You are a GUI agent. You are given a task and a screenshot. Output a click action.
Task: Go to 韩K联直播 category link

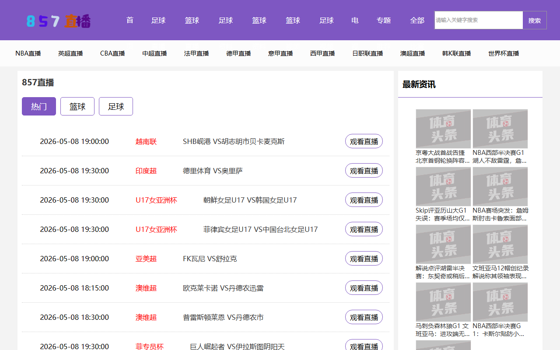click(456, 53)
